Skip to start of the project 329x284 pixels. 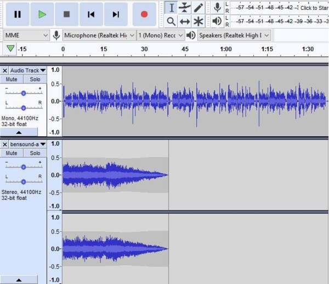pyautogui.click(x=91, y=14)
